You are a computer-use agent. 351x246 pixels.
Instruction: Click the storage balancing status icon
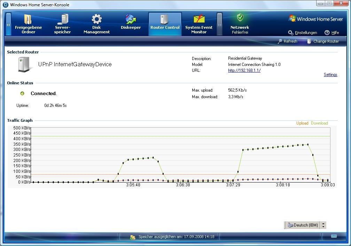pyautogui.click(x=133, y=237)
